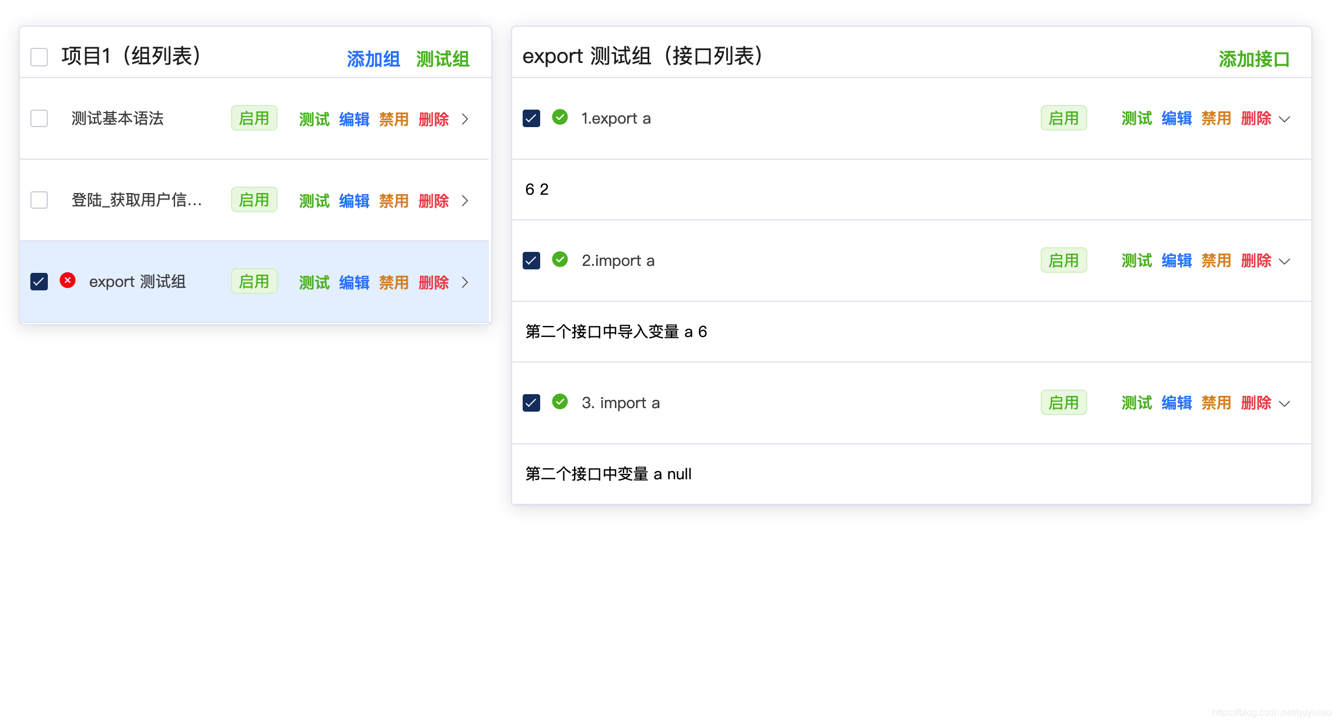
Task: Collapse 2.import a result with down chevron
Action: [x=1284, y=261]
